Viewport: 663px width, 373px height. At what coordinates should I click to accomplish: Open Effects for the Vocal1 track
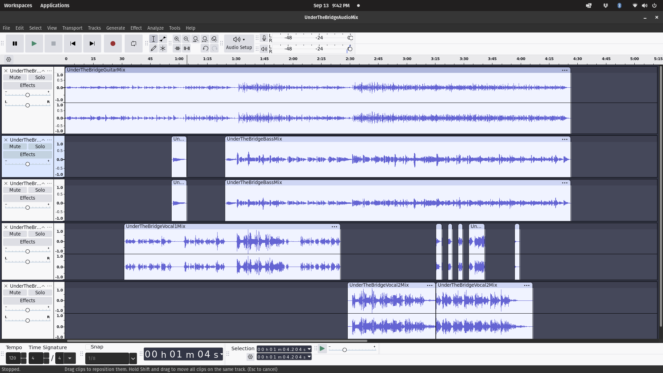(28, 242)
